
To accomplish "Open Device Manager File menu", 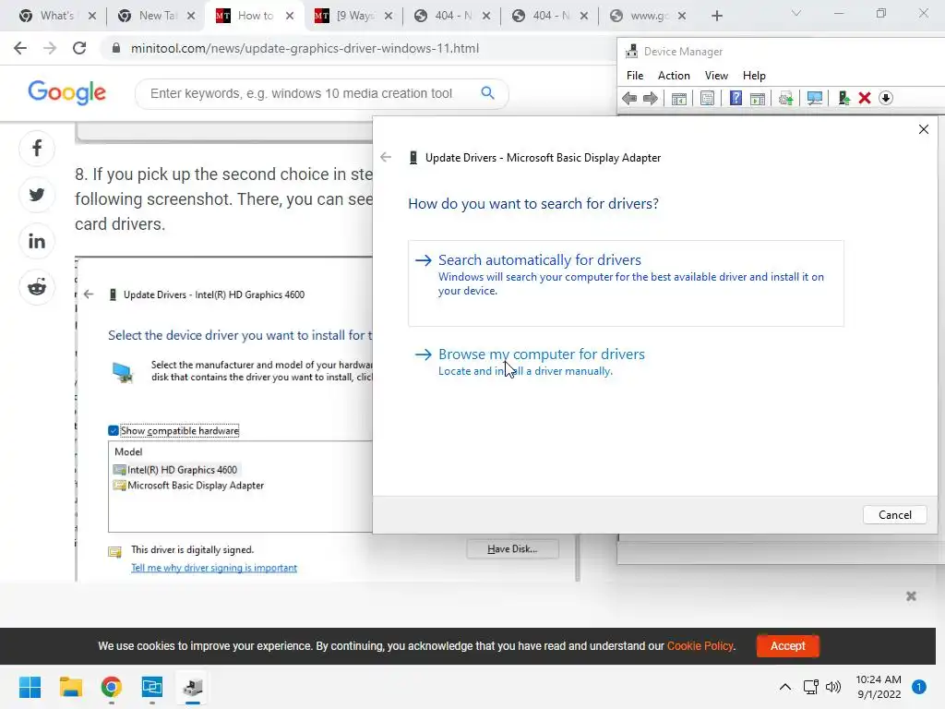I will point(635,76).
